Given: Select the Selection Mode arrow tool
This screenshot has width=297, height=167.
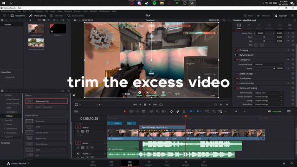Looking at the screenshot, I should (x=125, y=111).
